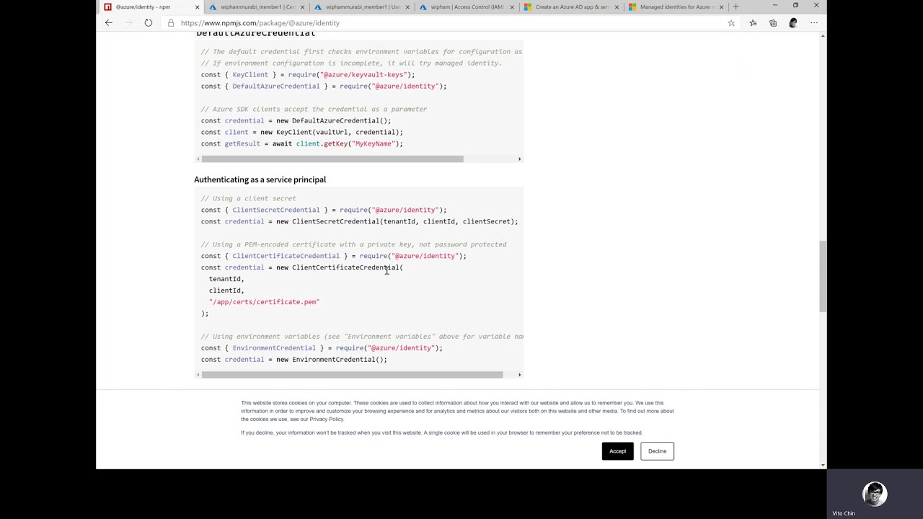Open the collections icon in toolbar

click(773, 23)
